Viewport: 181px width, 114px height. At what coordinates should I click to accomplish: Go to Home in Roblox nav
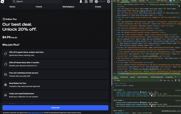coord(12,7)
